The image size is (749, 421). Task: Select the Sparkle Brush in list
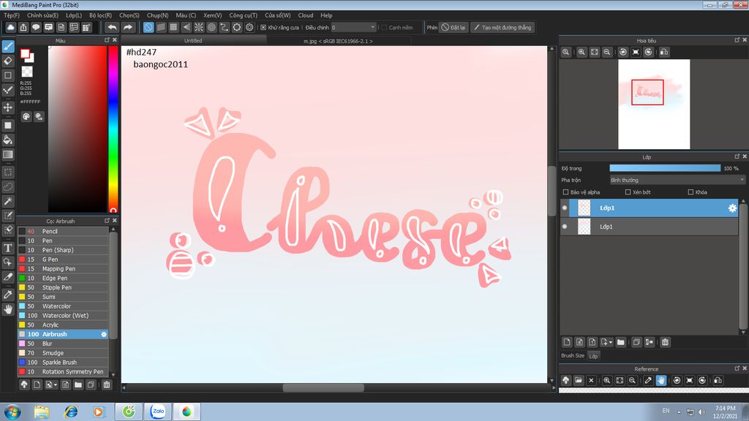coord(63,363)
